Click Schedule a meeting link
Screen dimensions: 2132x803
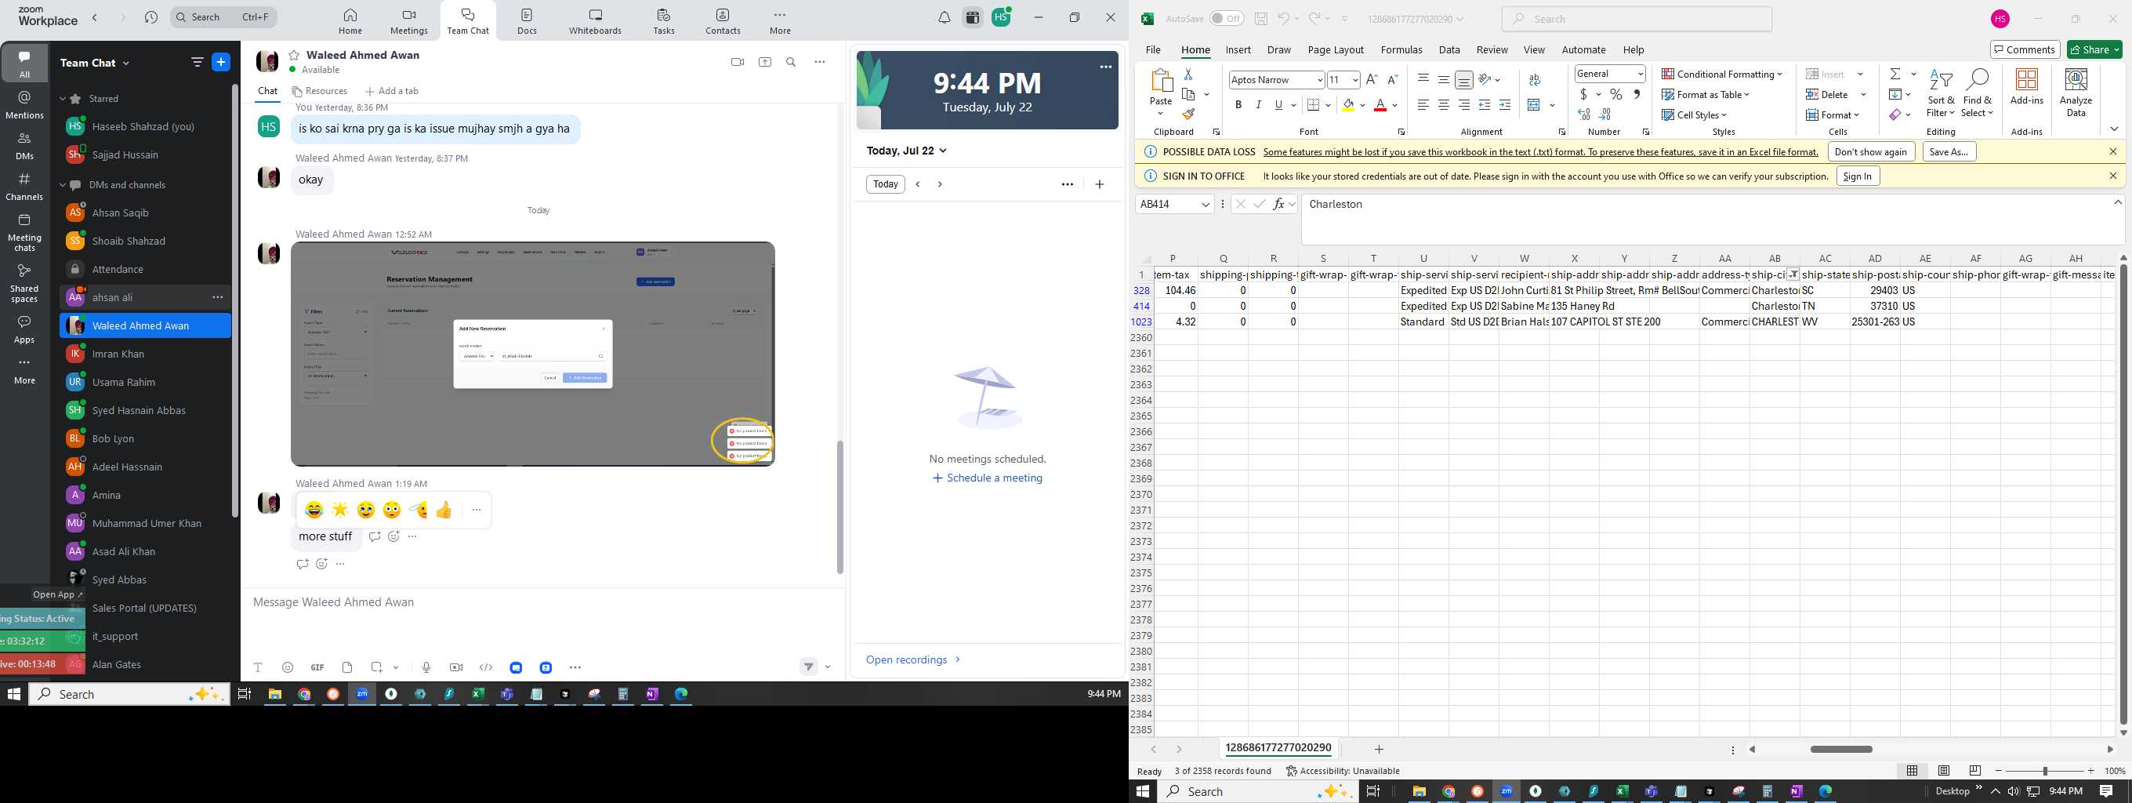988,478
